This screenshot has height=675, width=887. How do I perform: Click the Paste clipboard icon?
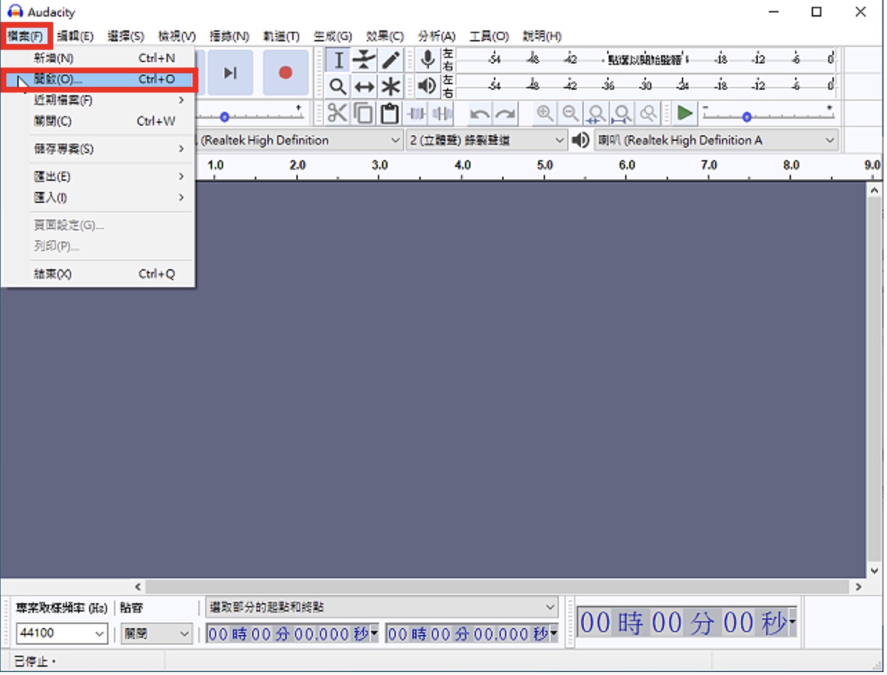390,113
